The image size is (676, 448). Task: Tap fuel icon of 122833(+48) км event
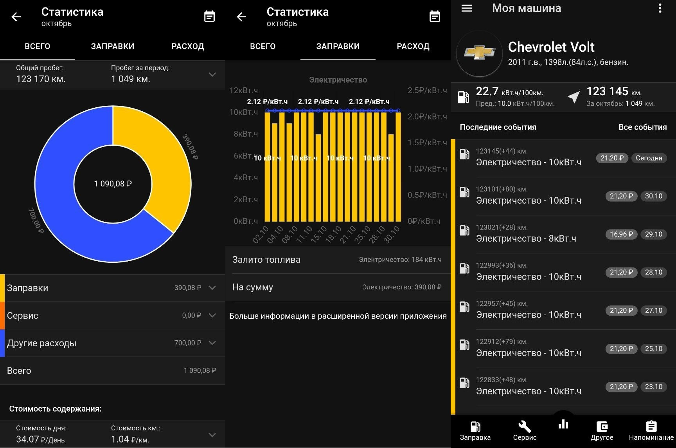point(464,383)
